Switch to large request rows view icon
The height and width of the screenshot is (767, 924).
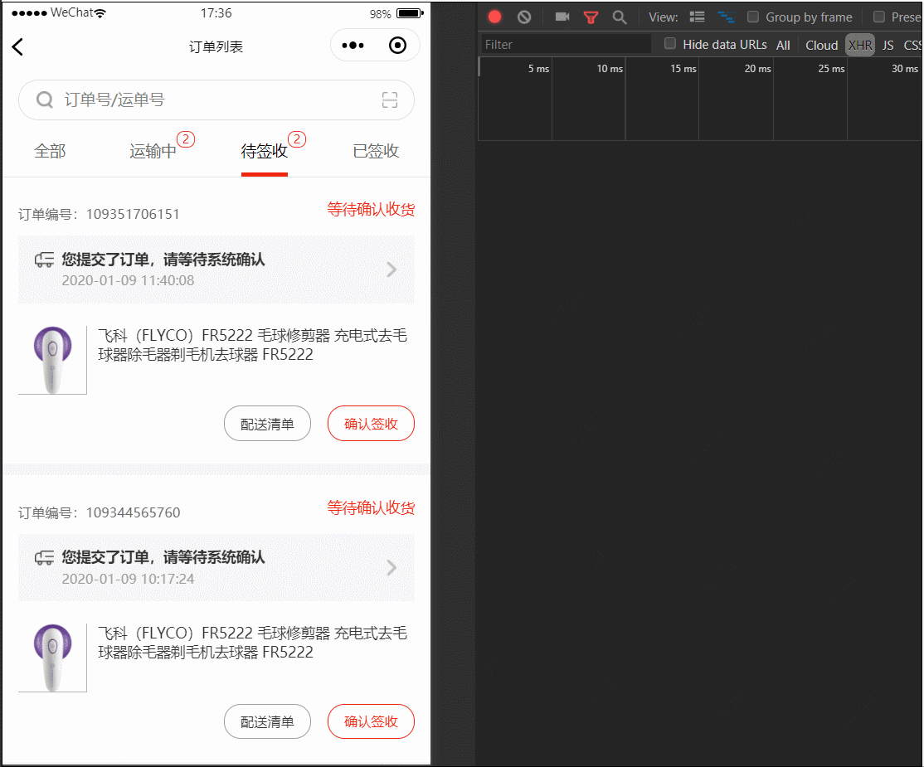(x=697, y=17)
